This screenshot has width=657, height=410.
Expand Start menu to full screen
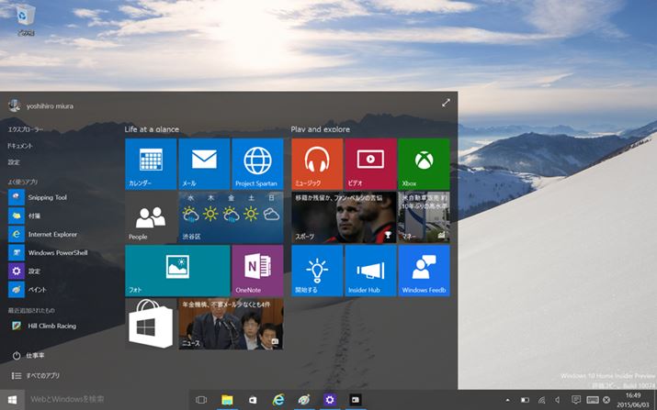pos(446,104)
